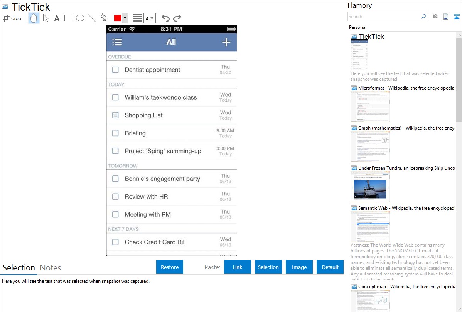Click the Paste Default button

pyautogui.click(x=330, y=267)
